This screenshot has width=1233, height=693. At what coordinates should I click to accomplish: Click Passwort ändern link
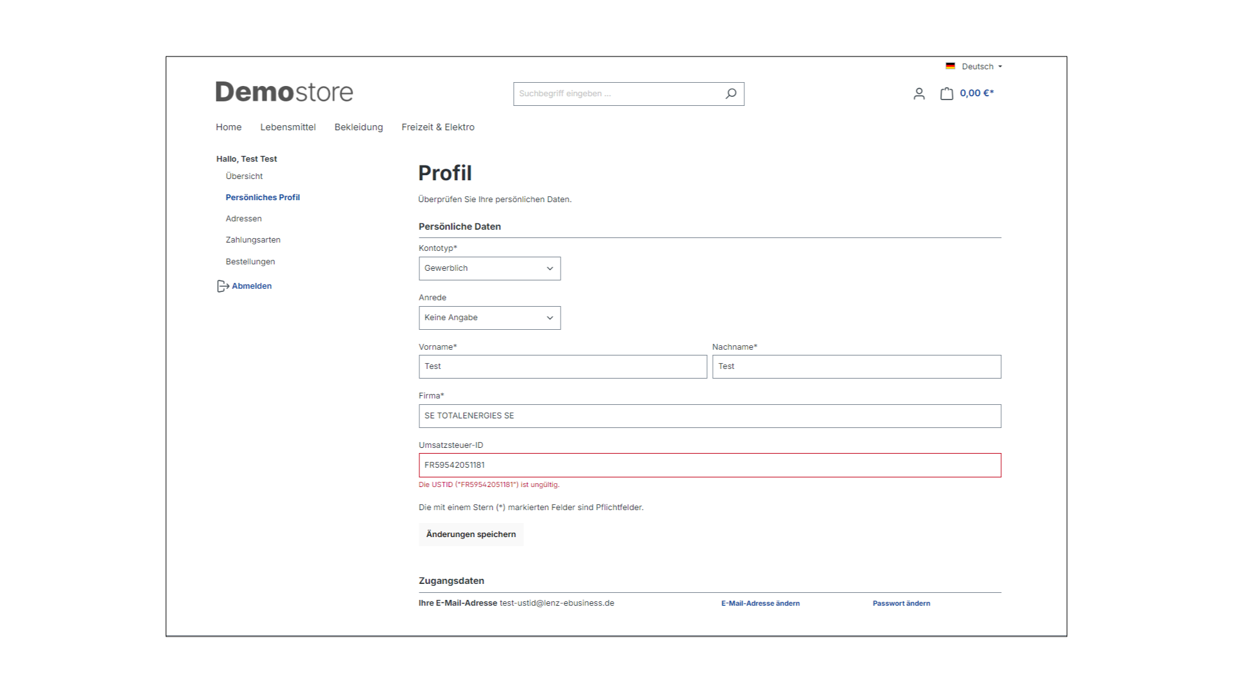(901, 603)
